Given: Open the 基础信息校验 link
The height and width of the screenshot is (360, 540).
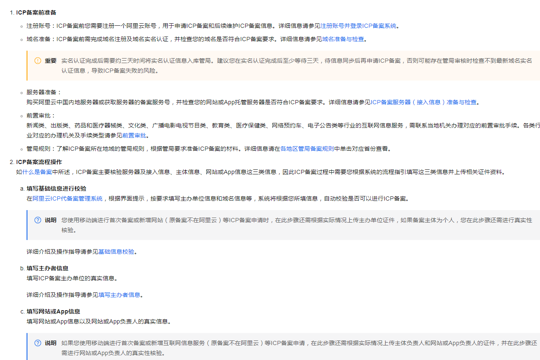Looking at the screenshot, I should pos(116,252).
